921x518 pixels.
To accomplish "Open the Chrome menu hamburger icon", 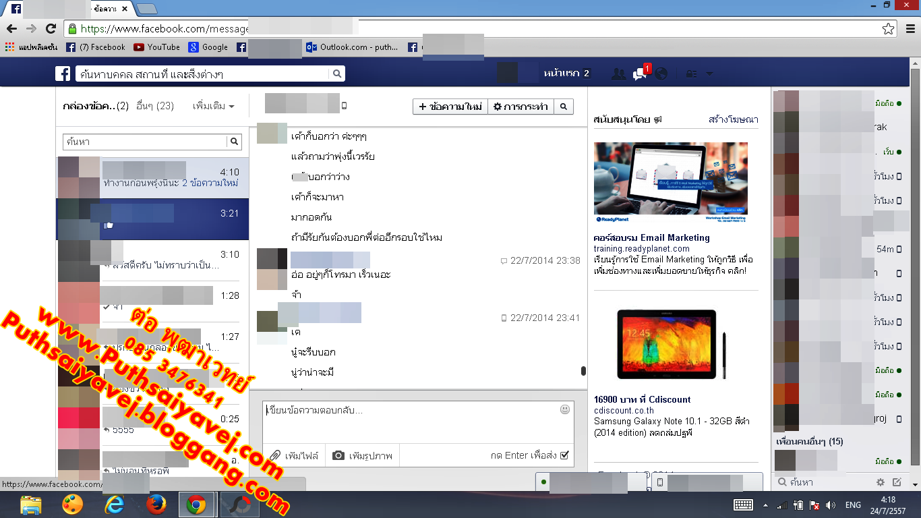I will (x=910, y=28).
